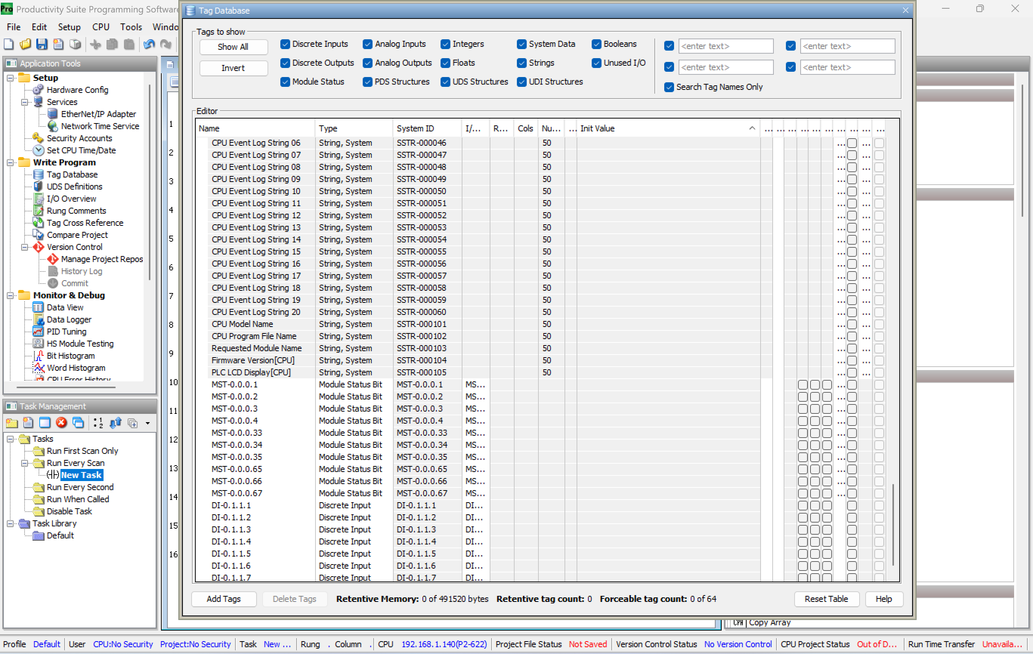This screenshot has width=1033, height=654.
Task: Toggle Unused I/O checkbox
Action: pyautogui.click(x=596, y=63)
